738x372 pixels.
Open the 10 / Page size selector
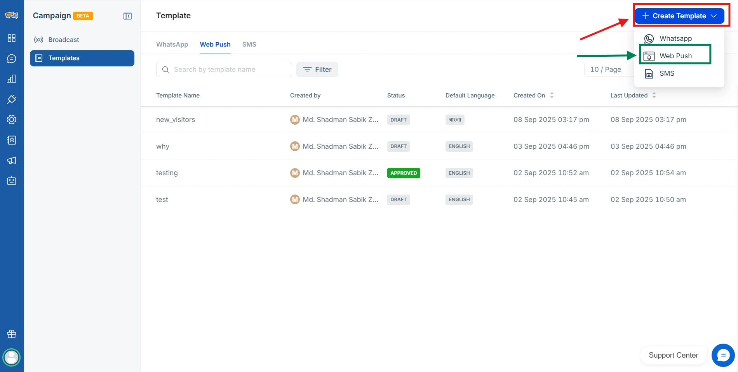[x=606, y=70]
